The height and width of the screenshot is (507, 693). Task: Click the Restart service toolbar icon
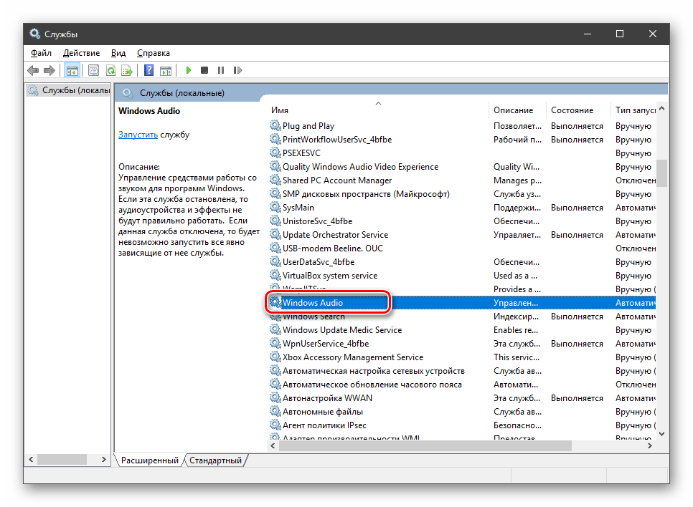(237, 70)
